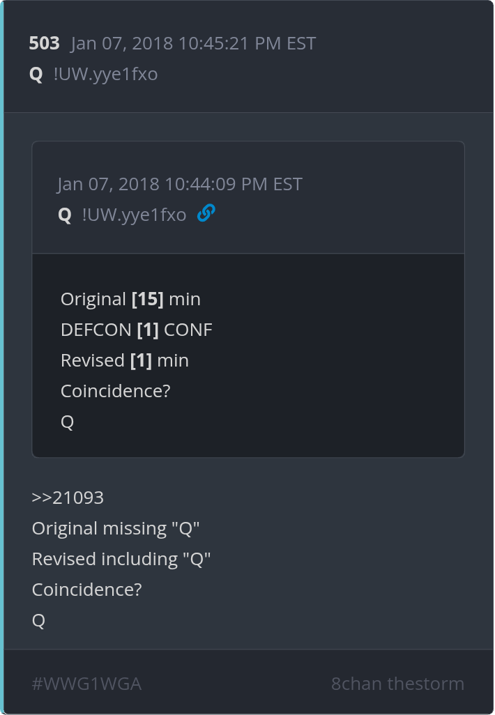Select the Q author name in the post header
Screen dimensions: 495x715
coord(36,74)
